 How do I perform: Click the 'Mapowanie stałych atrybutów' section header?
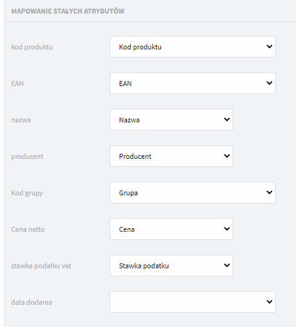point(68,11)
